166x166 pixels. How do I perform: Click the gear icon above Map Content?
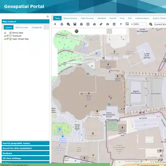point(48,17)
